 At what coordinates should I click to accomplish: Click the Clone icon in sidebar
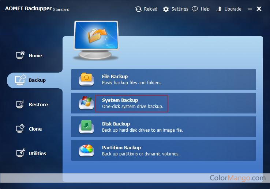point(20,129)
